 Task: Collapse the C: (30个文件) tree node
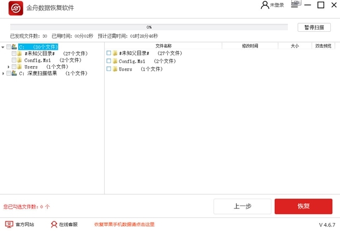[3, 47]
